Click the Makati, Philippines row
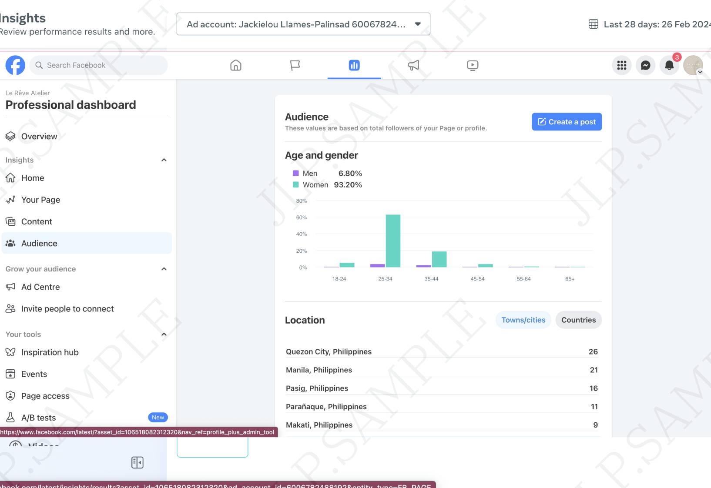Viewport: 711px width, 488px height. [442, 424]
